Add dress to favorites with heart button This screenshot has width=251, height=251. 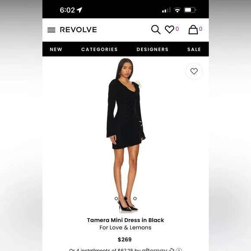pyautogui.click(x=194, y=71)
